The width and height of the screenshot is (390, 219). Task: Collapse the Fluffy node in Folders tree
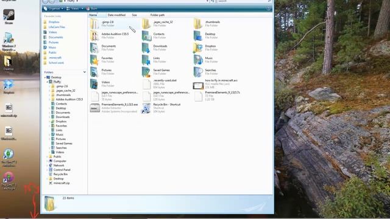point(48,82)
